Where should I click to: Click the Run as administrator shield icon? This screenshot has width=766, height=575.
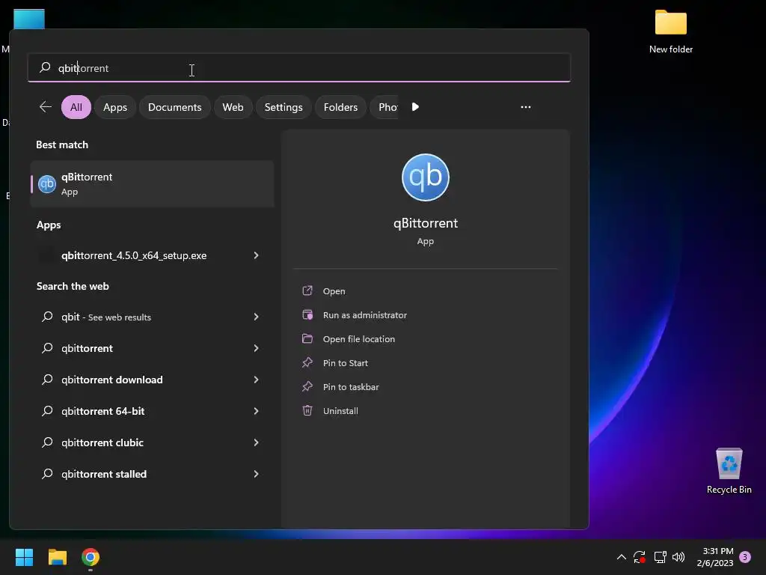click(x=307, y=314)
